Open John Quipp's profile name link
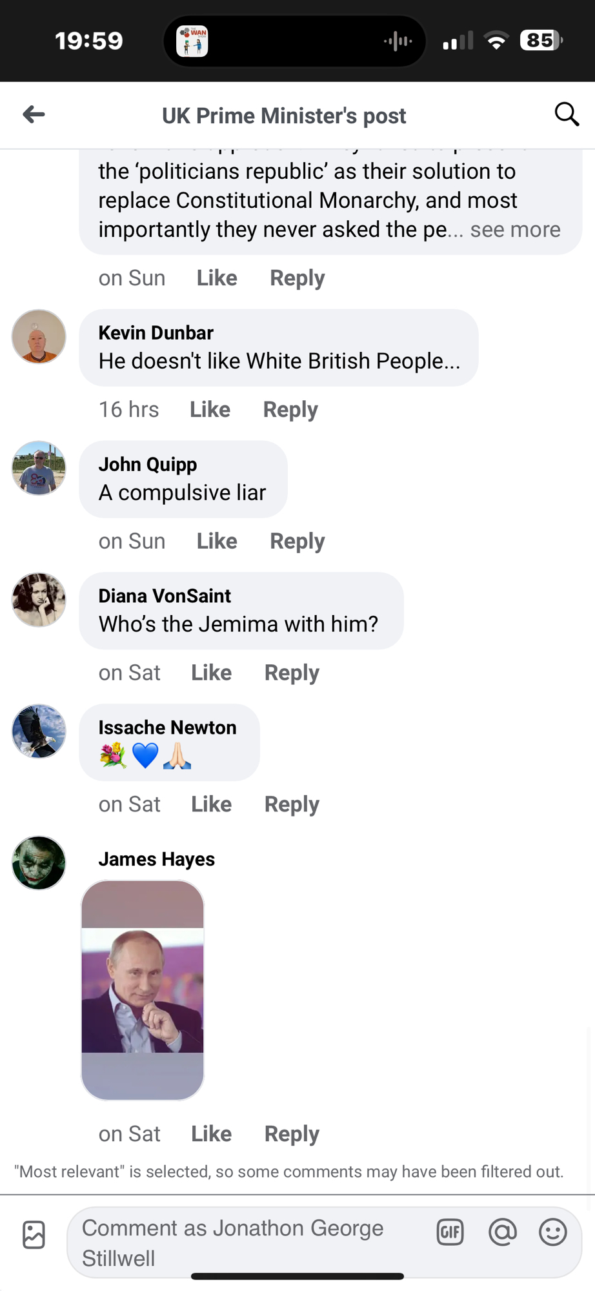Screen dimensions: 595x1291 [x=148, y=464]
